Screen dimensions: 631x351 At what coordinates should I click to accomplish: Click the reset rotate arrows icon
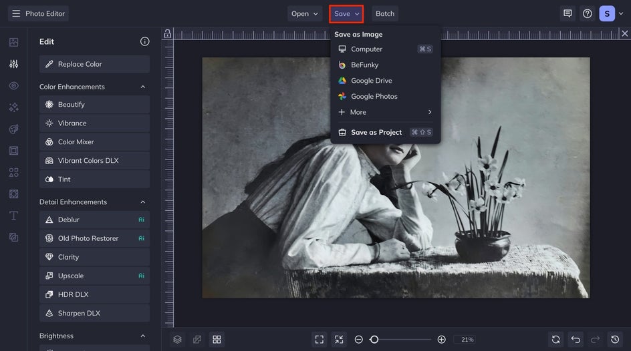(555, 340)
